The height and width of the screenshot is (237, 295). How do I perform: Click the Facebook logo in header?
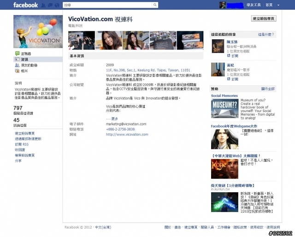26,5
